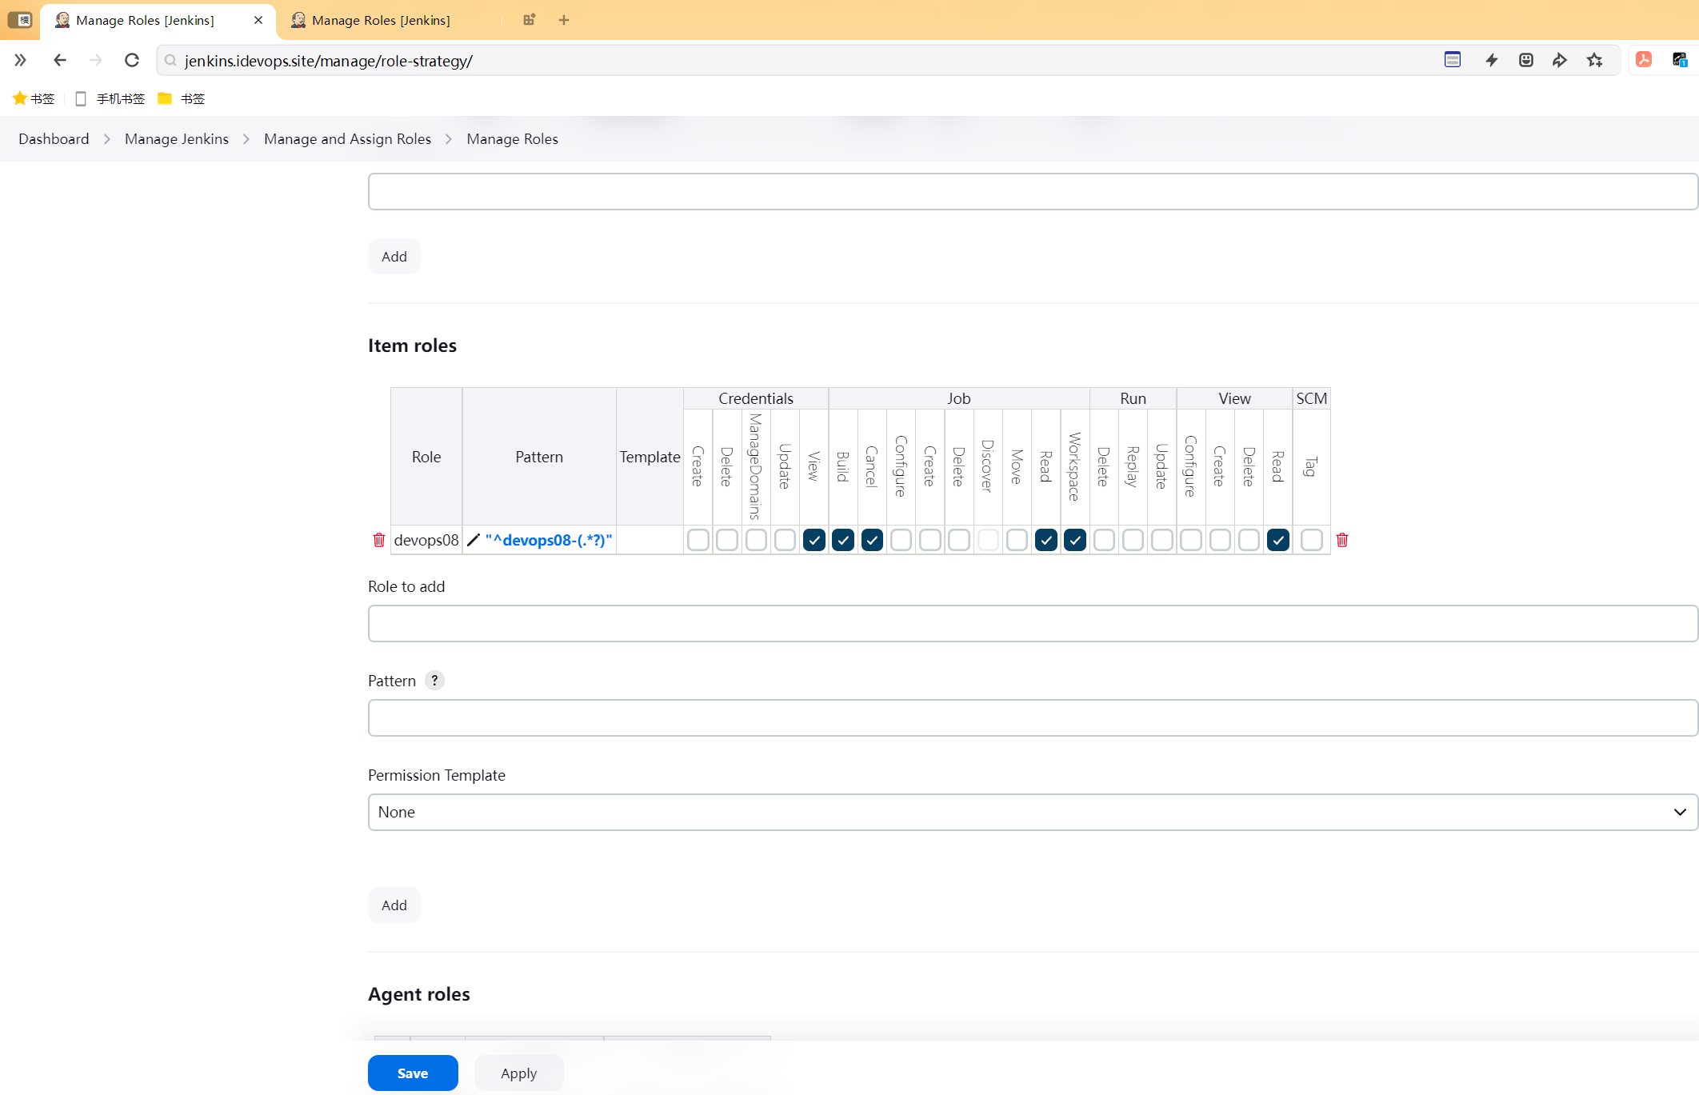This screenshot has width=1699, height=1095.
Task: Uncheck Job Read for devops08
Action: click(1046, 540)
